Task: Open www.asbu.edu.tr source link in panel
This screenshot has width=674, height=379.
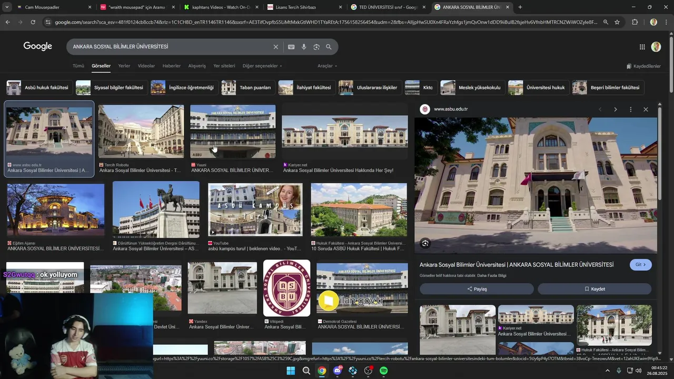Action: (x=451, y=109)
